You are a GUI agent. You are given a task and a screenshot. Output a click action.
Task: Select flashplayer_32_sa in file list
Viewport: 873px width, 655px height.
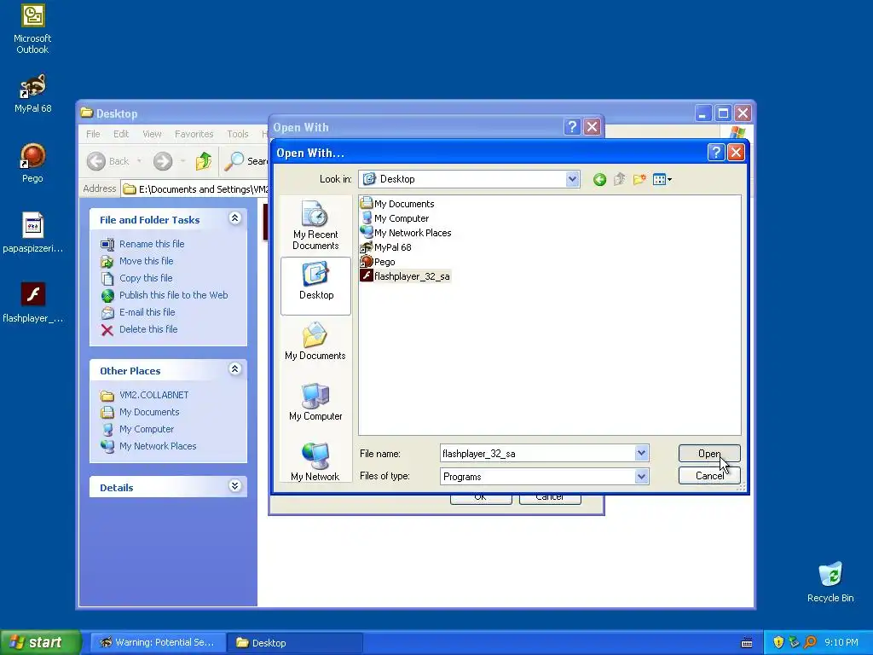405,276
